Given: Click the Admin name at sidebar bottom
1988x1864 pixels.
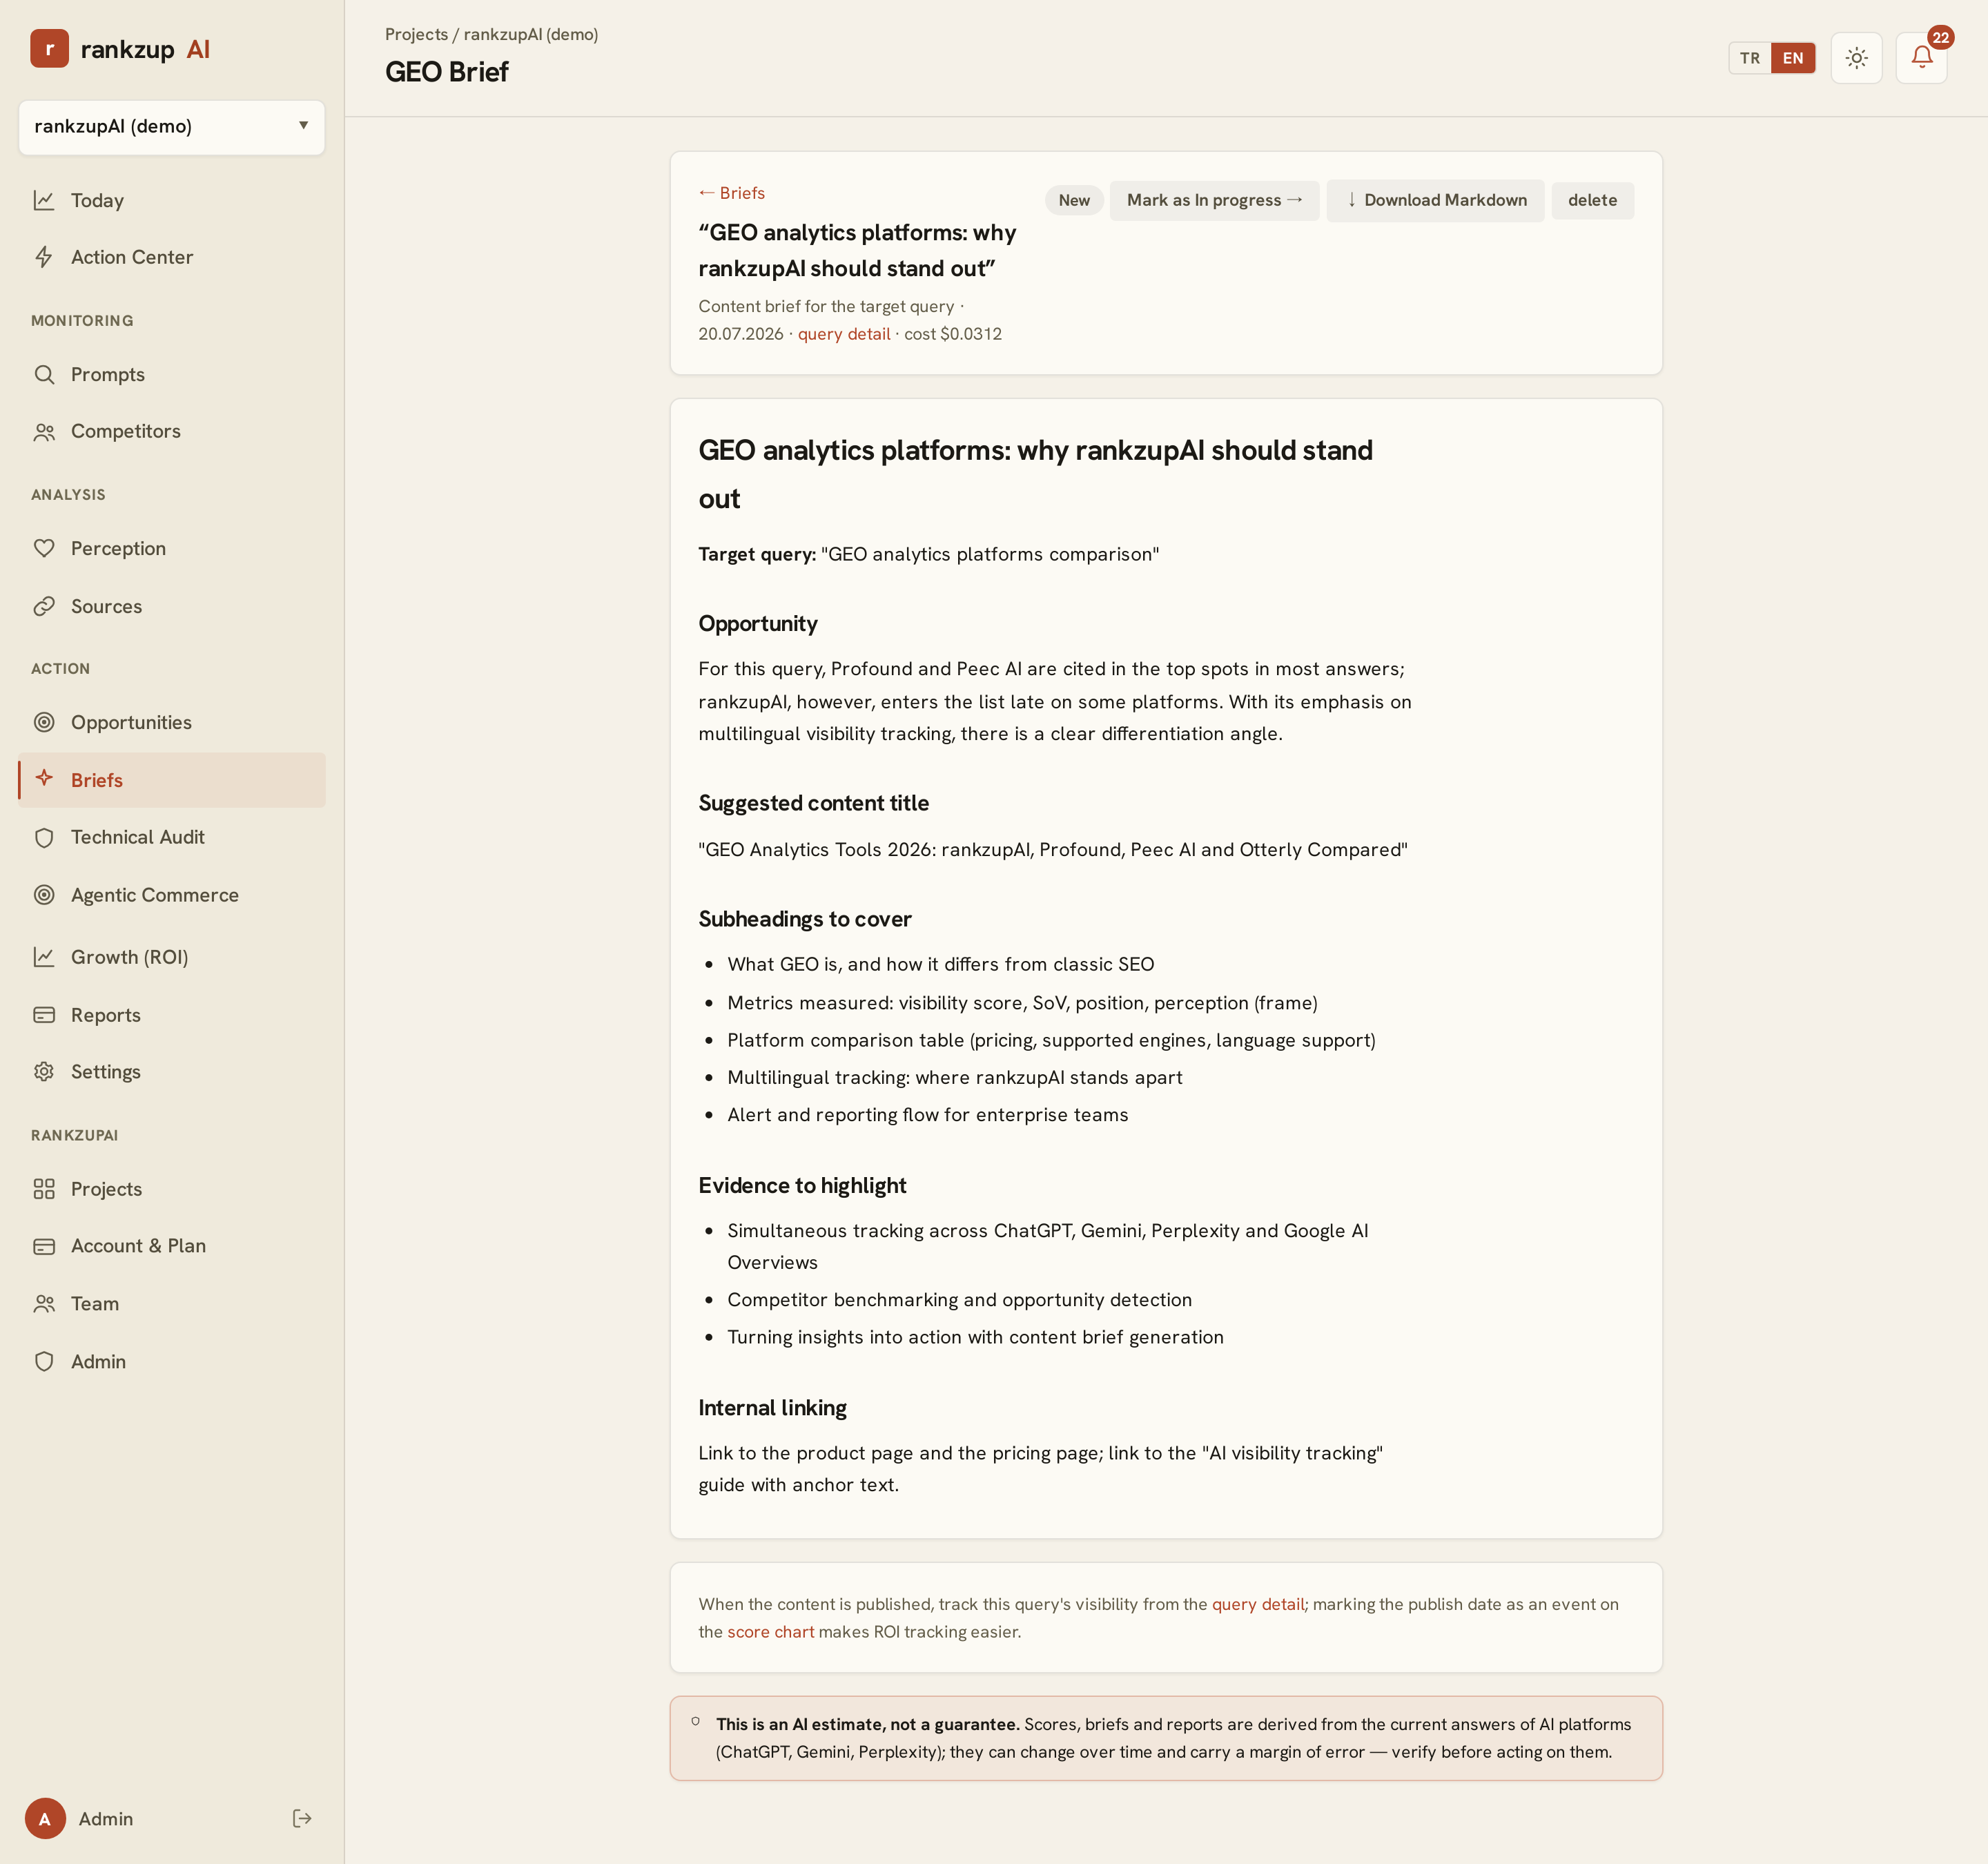Looking at the screenshot, I should (106, 1819).
